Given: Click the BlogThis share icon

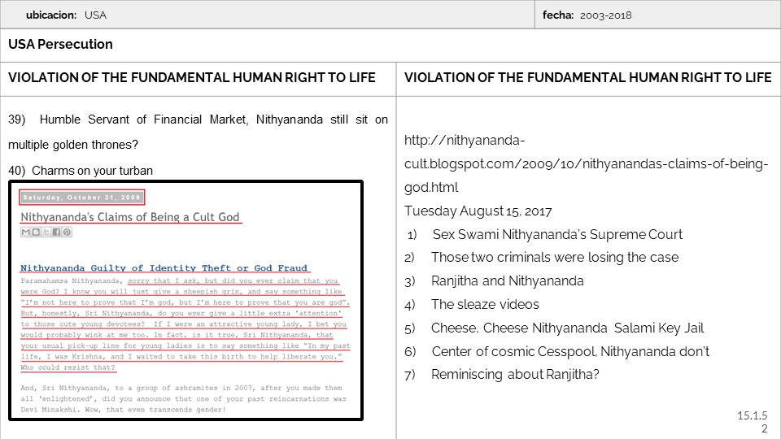Looking at the screenshot, I should click(x=36, y=233).
